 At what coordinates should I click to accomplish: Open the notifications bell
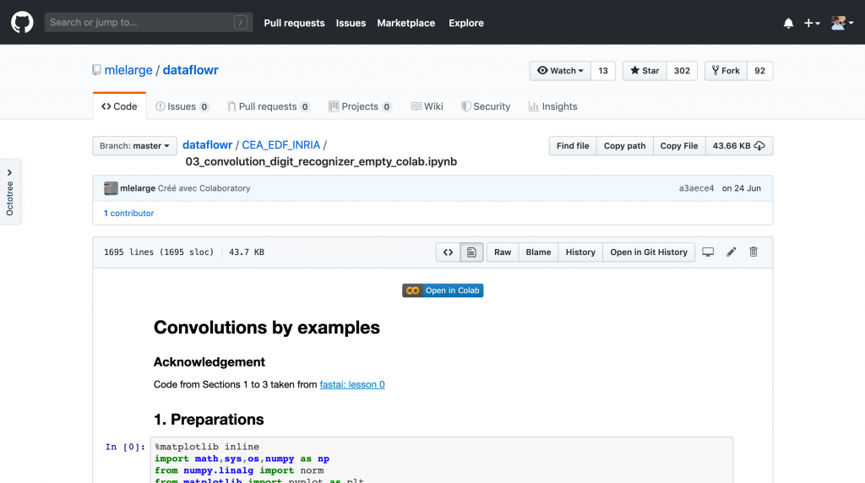(788, 24)
